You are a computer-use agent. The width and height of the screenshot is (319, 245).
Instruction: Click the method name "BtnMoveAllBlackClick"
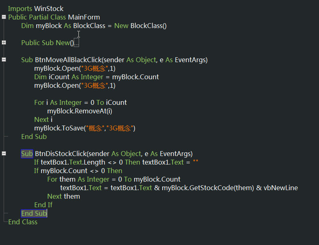click(68, 60)
